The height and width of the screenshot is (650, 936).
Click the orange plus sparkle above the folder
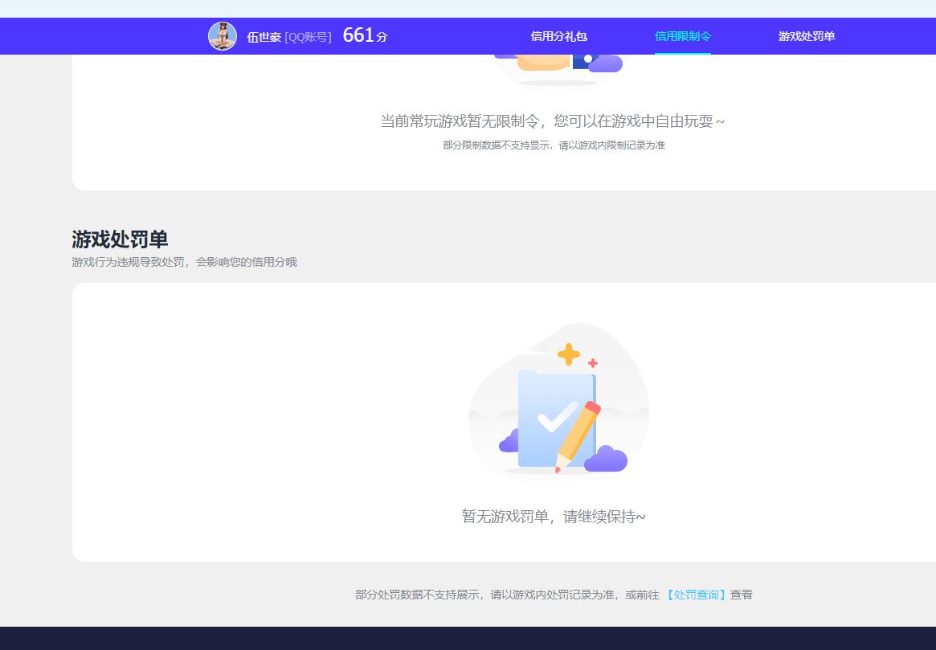coord(569,354)
